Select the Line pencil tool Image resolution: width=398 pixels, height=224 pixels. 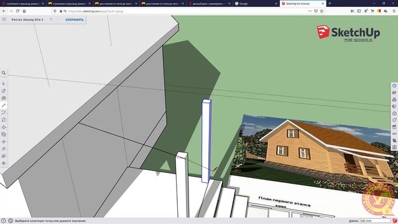pos(4,105)
